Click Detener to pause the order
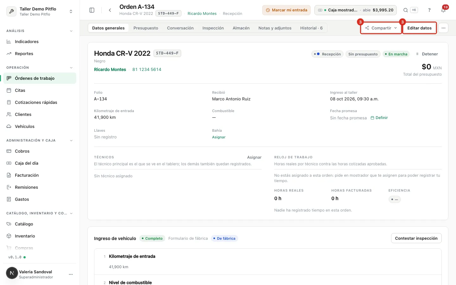Screen dimensions: 456x285 [x=427, y=54]
